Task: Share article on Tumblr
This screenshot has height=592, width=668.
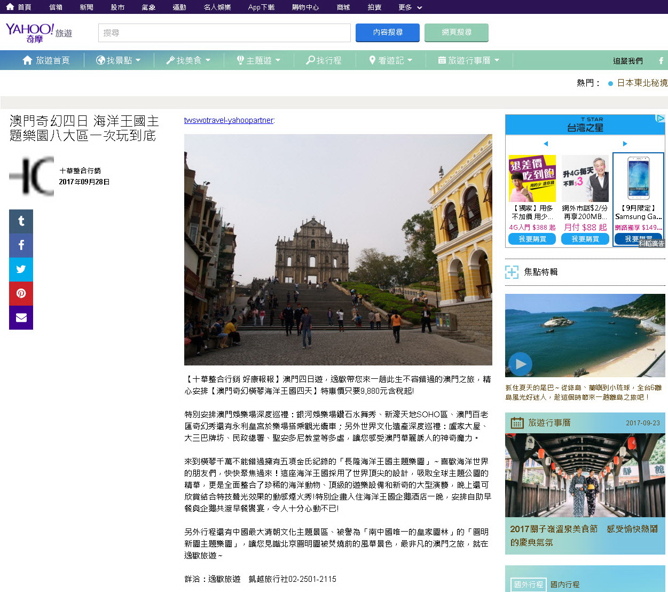Action: click(21, 221)
